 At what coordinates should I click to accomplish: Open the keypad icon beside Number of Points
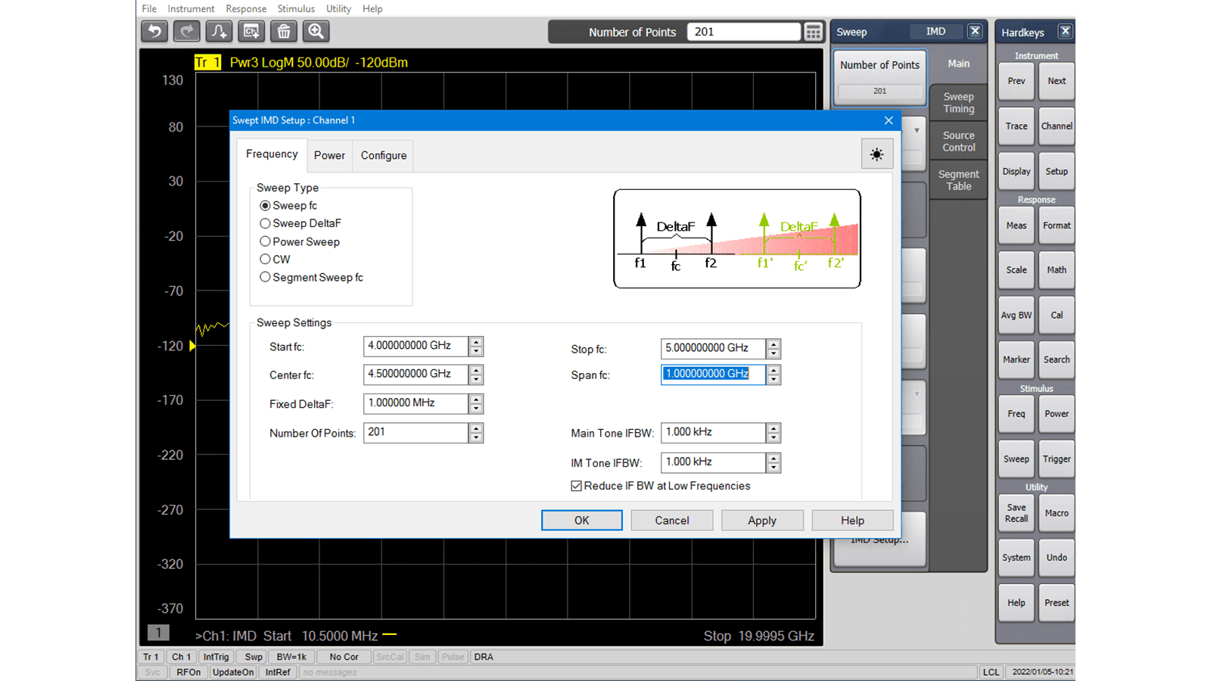(x=813, y=32)
